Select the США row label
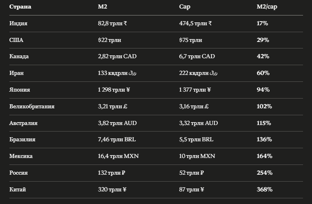 (x=16, y=40)
